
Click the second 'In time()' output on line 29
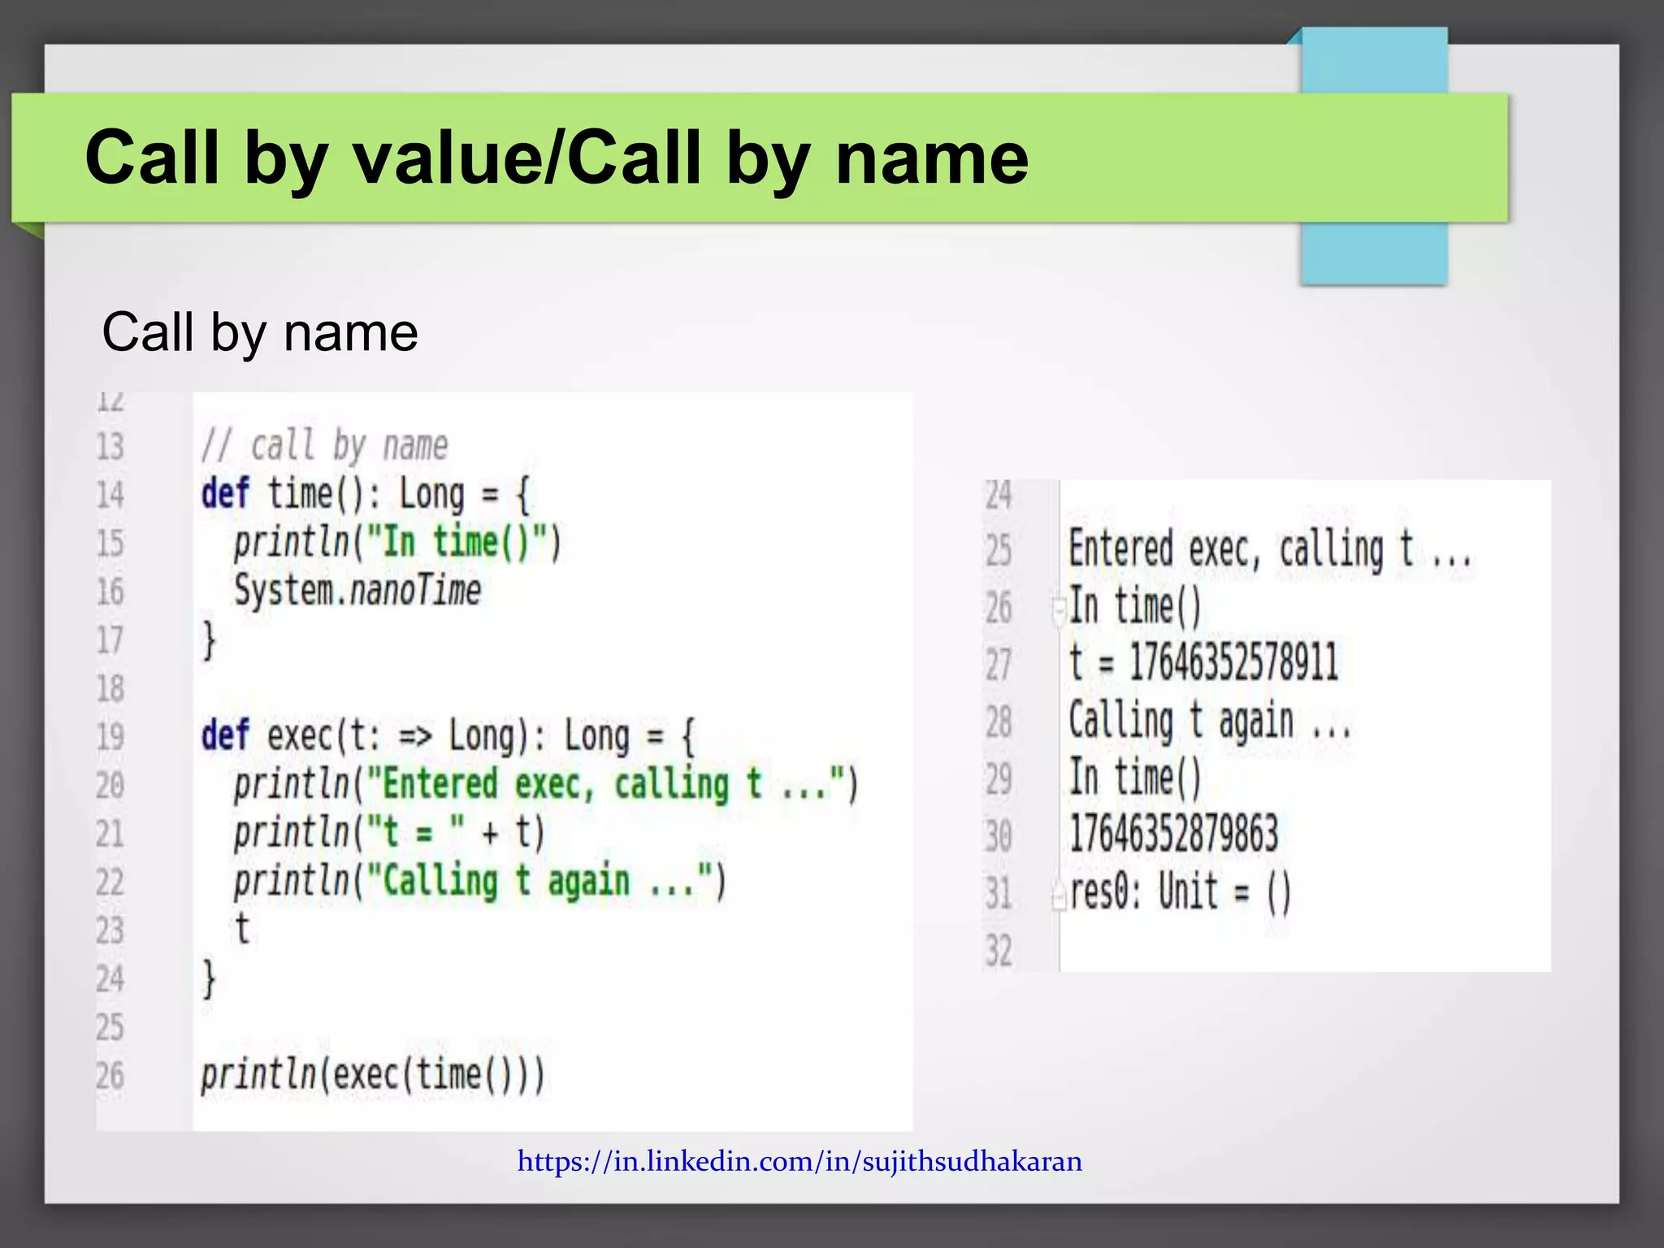[1134, 777]
